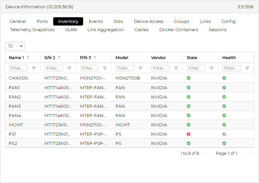259x183 pixels.
Task: Open the filter menu icon for State column
Action: click(211, 68)
